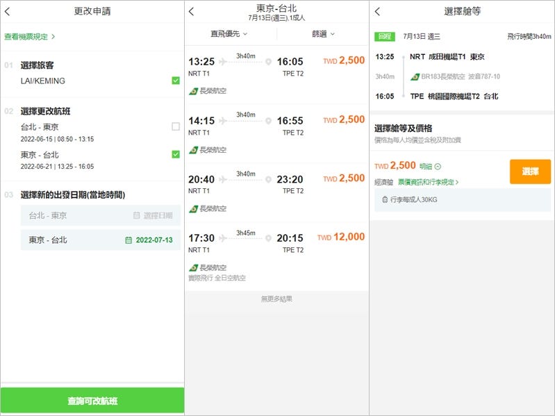Tap the 查詢可改航班 button
This screenshot has width=555, height=416.
pyautogui.click(x=92, y=401)
